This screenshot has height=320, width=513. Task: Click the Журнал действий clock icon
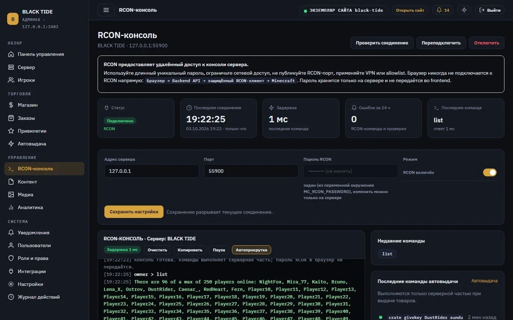(11, 297)
